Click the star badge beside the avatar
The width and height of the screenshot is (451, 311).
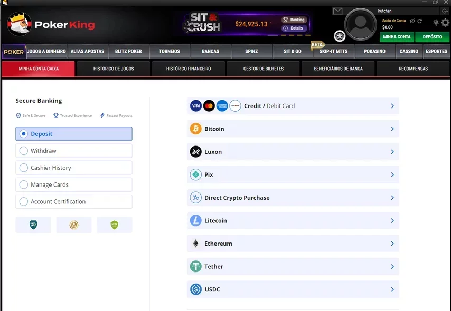[x=340, y=36]
